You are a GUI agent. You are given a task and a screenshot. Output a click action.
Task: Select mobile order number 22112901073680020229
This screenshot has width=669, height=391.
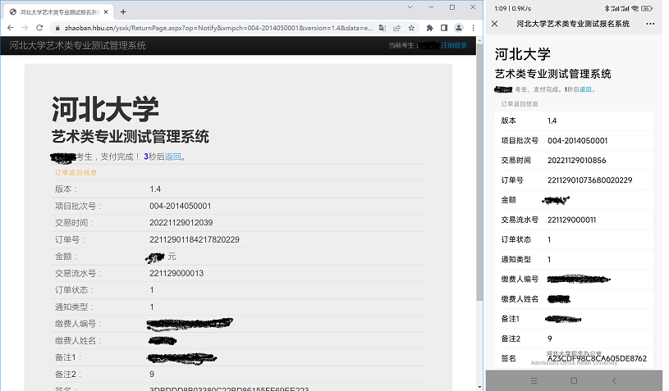(x=589, y=180)
